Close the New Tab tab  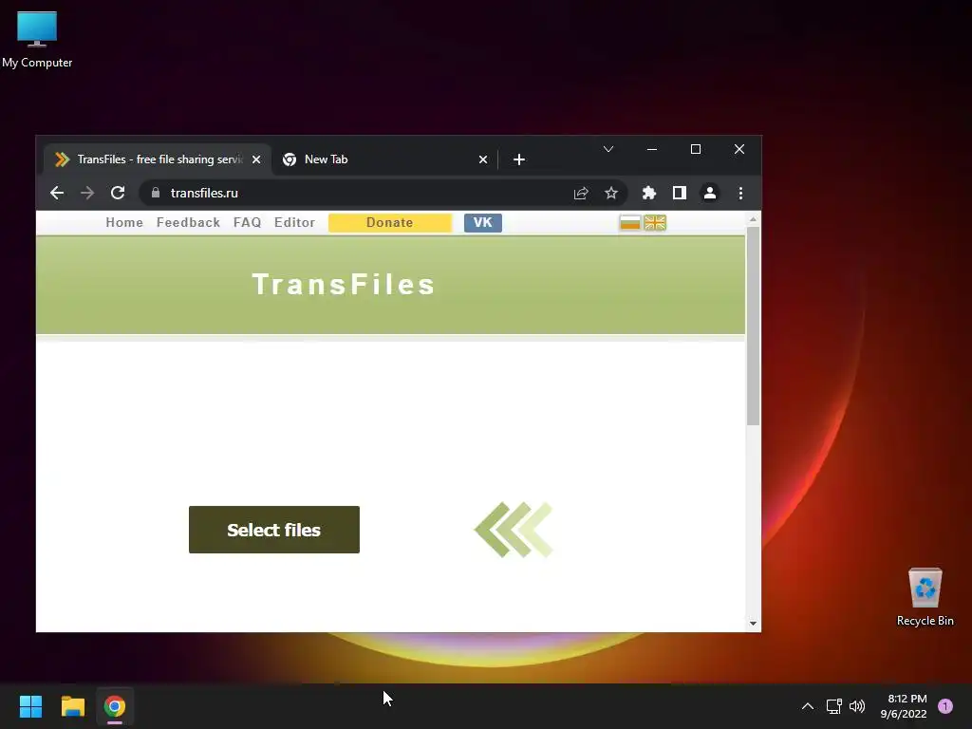[483, 159]
